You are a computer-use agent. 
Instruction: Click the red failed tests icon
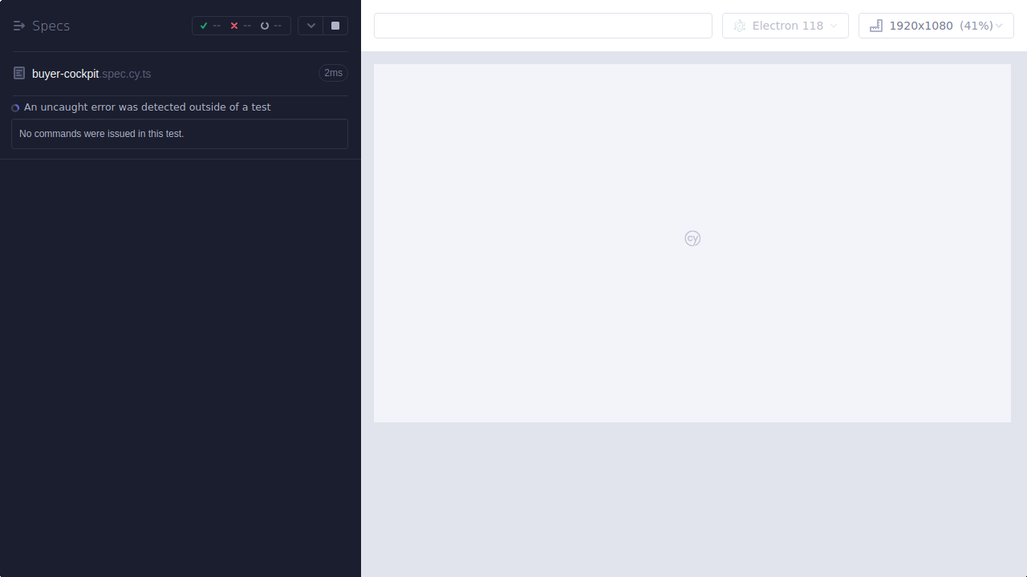coord(234,25)
